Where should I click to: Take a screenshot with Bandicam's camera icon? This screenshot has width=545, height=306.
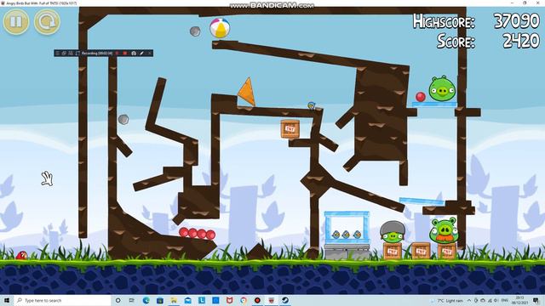click(134, 53)
